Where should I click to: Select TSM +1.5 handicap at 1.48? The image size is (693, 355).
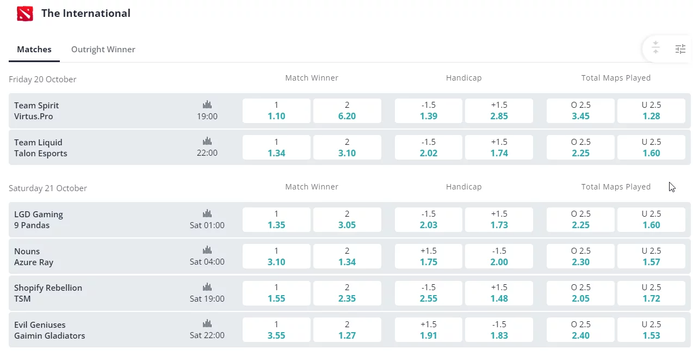point(499,293)
